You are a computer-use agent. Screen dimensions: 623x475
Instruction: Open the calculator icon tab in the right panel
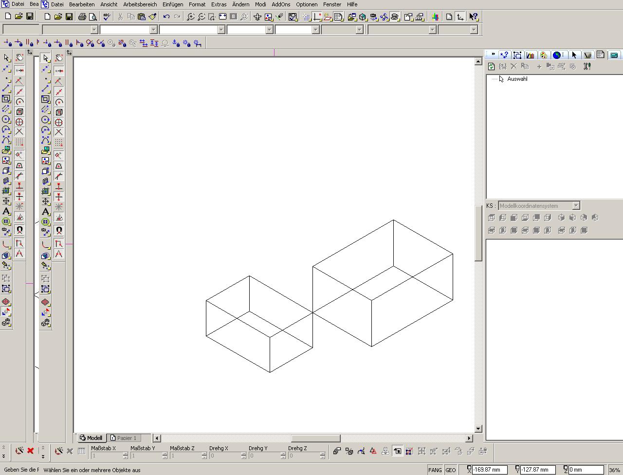click(x=614, y=55)
